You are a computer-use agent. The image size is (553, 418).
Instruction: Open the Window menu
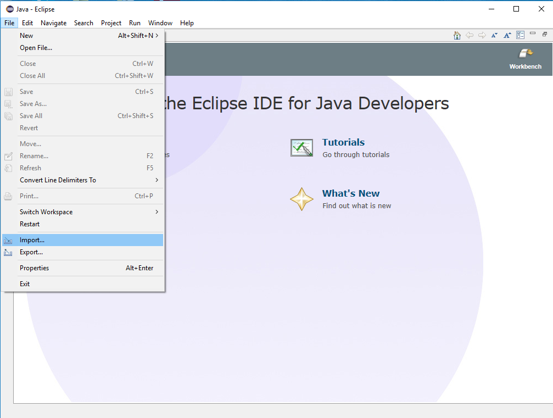160,23
